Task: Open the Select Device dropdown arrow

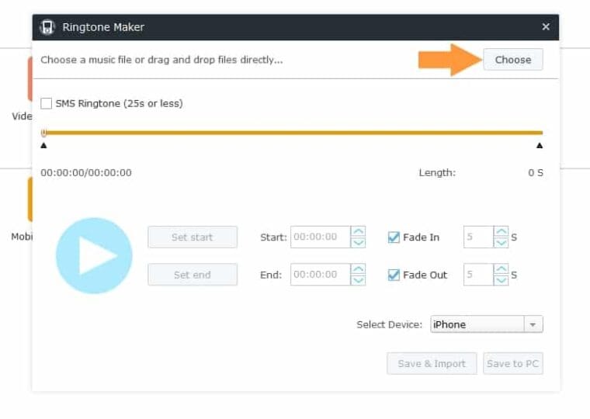Action: (533, 324)
